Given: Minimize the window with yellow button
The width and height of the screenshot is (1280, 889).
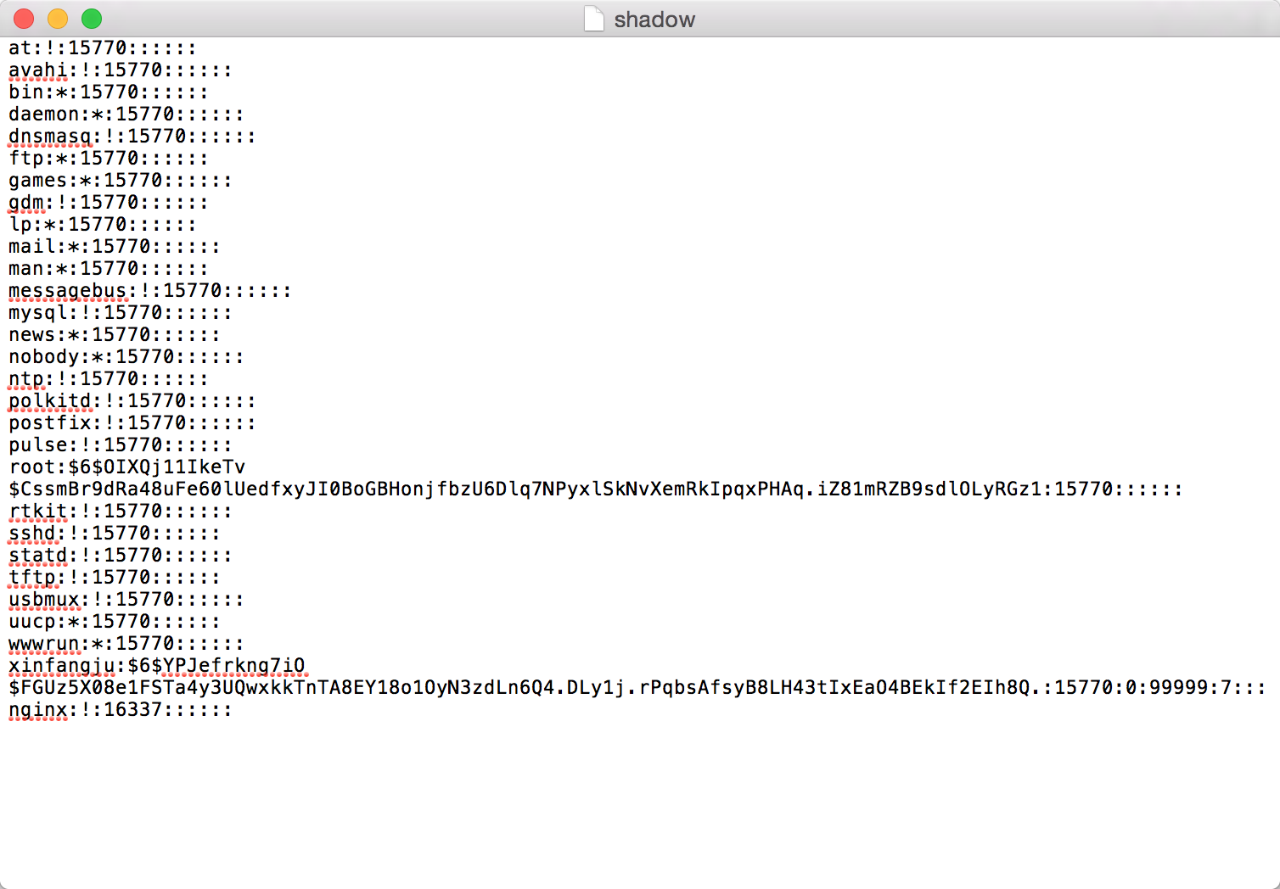Looking at the screenshot, I should click(x=58, y=19).
